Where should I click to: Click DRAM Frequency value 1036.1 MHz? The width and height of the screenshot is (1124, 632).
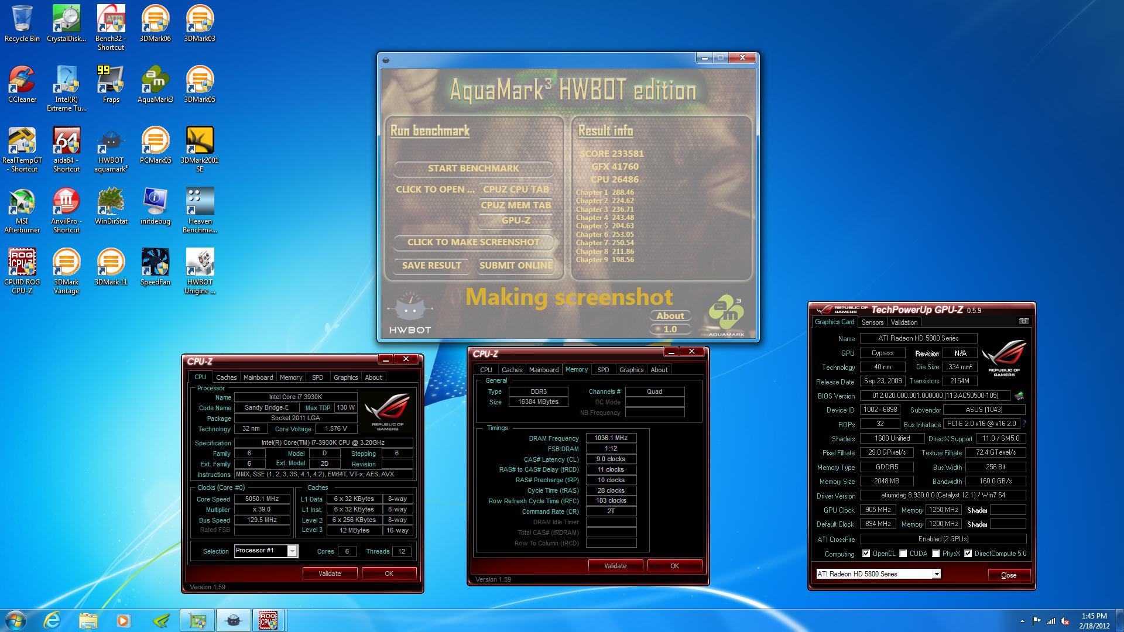point(611,438)
